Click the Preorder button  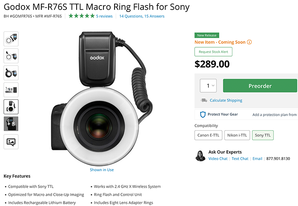click(260, 86)
